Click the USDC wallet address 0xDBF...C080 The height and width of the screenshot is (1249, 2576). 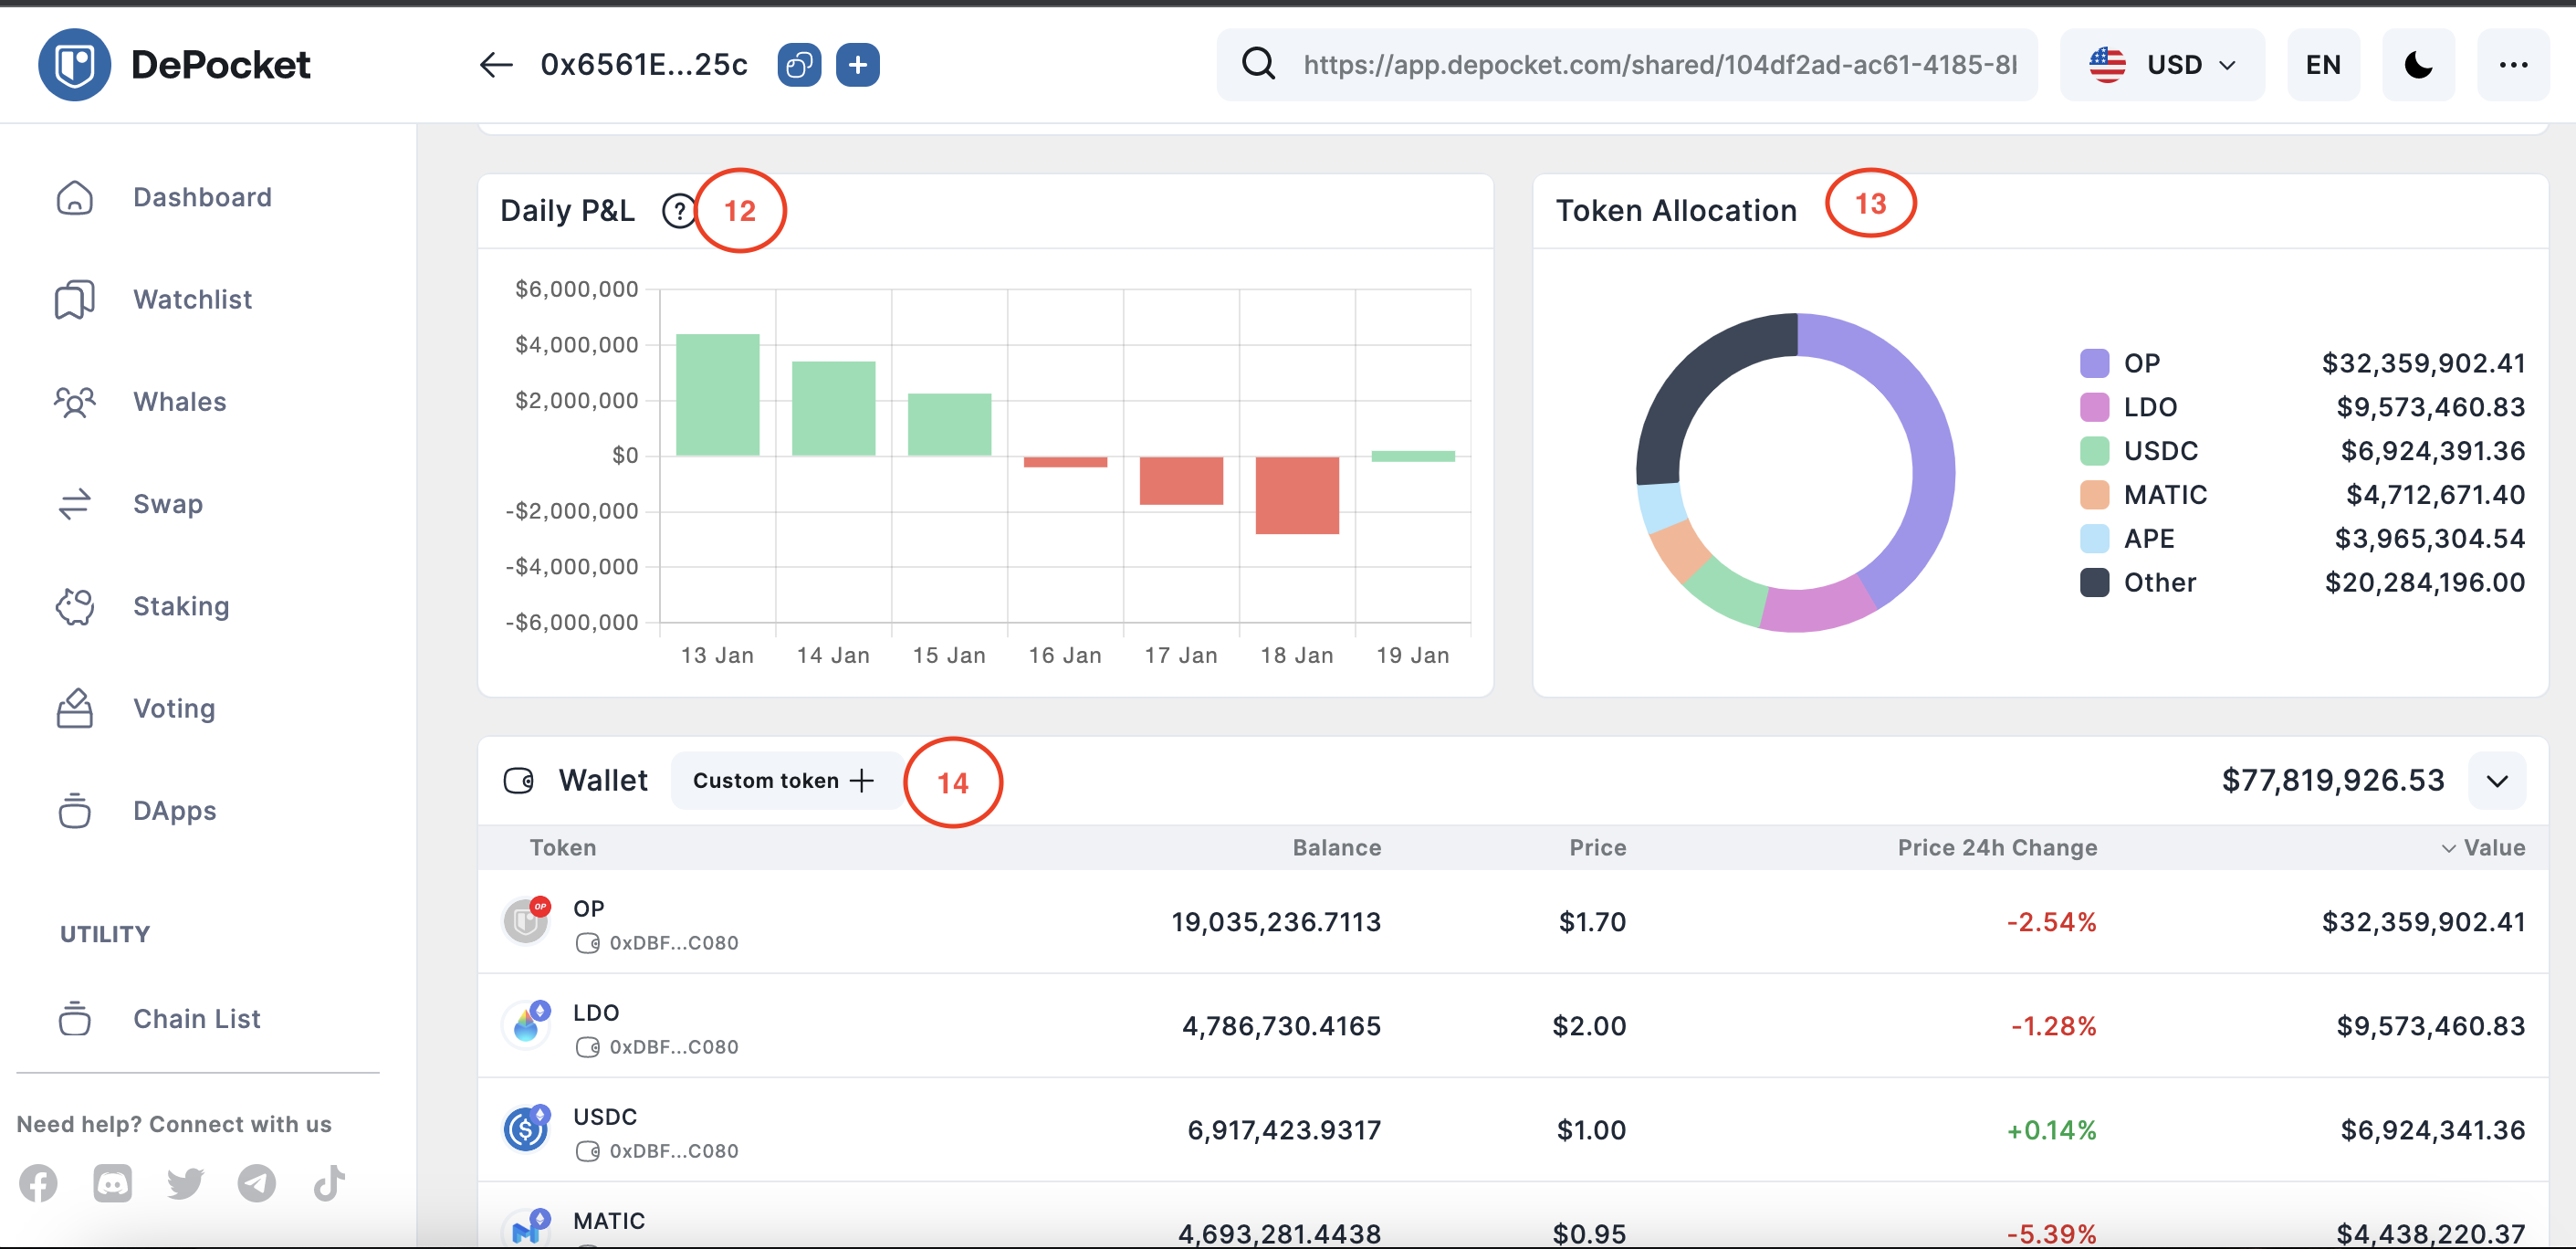click(x=674, y=1151)
